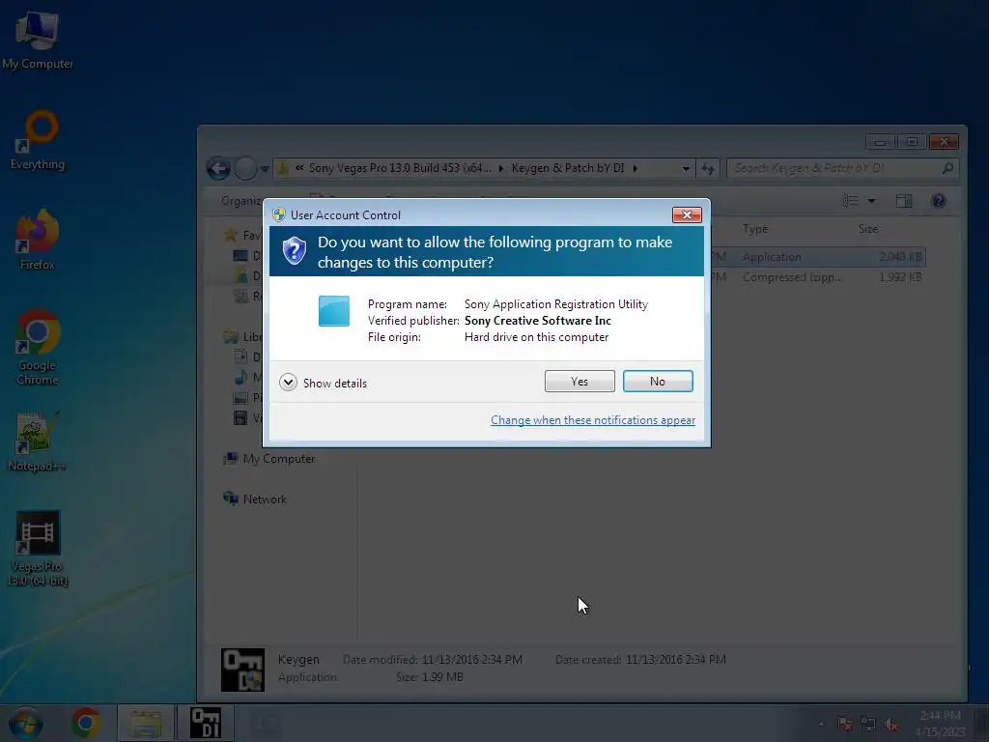Click the DI keygen taskbar icon

pos(206,723)
